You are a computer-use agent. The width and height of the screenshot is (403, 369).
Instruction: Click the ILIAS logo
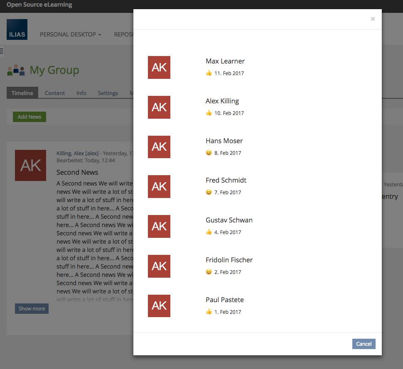tap(17, 29)
